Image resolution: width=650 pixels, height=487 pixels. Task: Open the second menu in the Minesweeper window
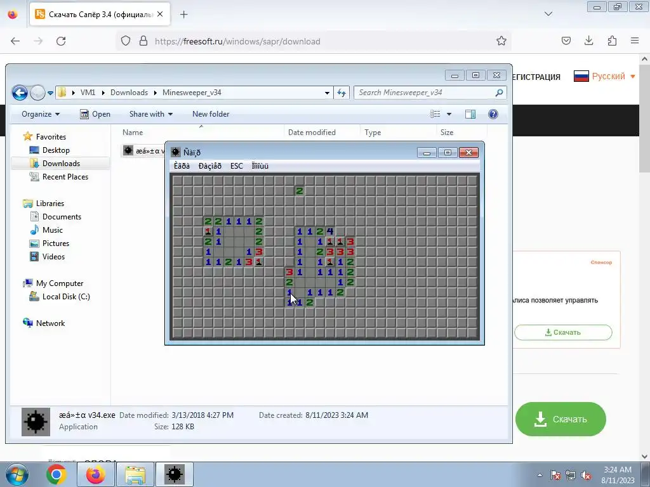click(x=209, y=166)
